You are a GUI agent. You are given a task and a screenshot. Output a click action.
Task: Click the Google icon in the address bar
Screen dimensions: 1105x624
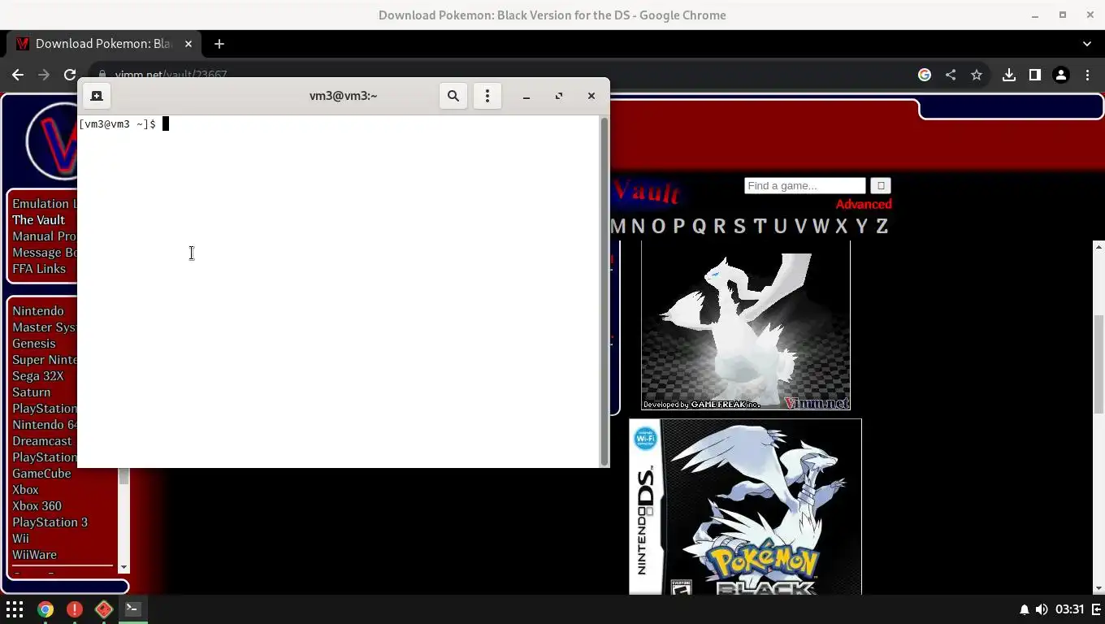(925, 75)
